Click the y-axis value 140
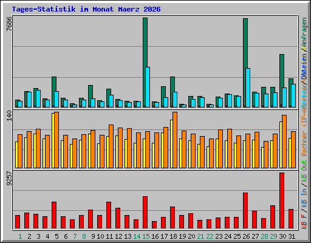The image size is (311, 243). [9, 116]
